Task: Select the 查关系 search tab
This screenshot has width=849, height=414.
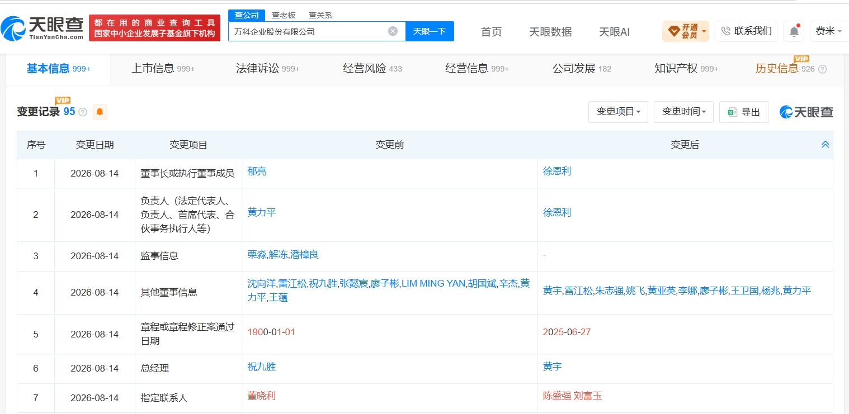Action: click(320, 15)
